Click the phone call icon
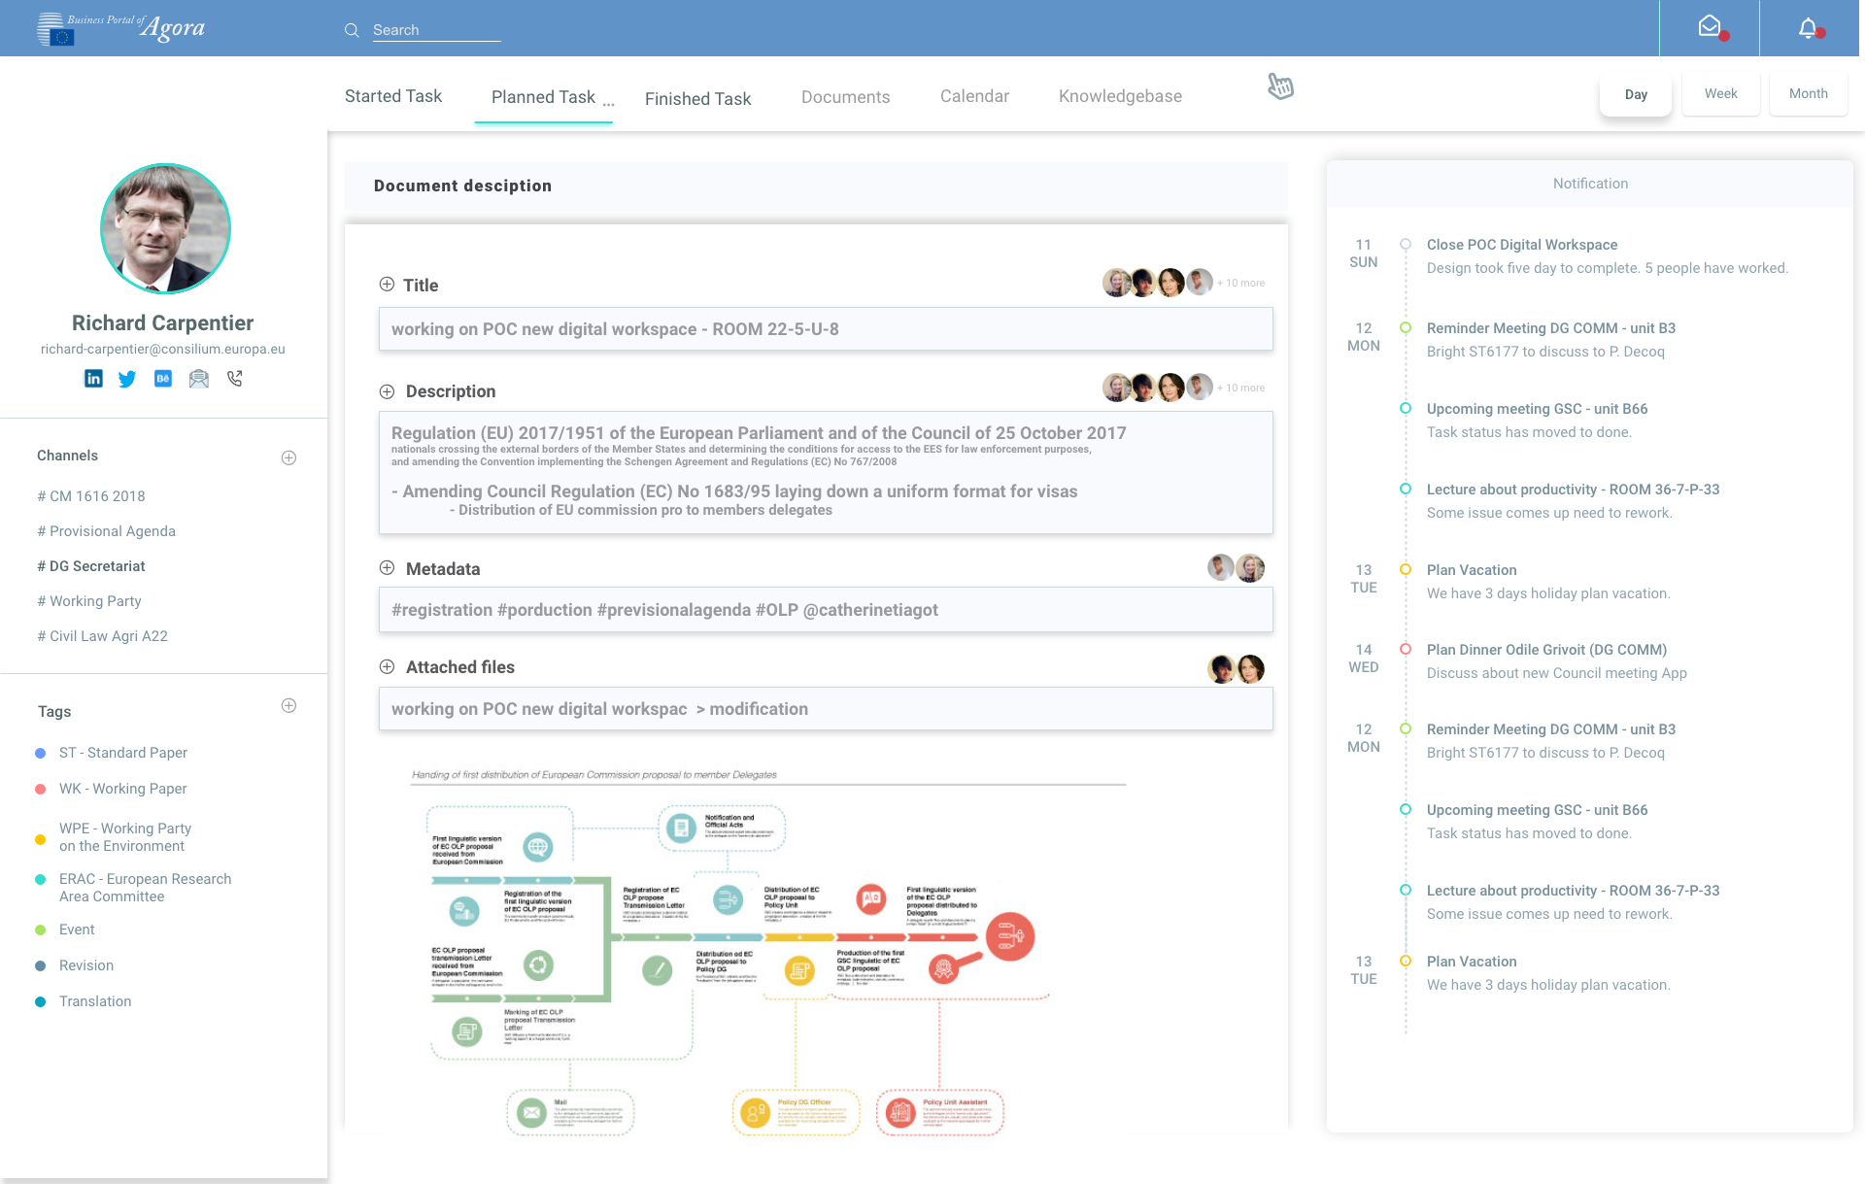This screenshot has width=1865, height=1184. click(235, 379)
